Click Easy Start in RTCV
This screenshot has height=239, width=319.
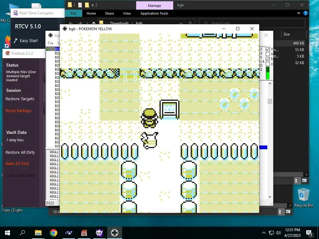coord(26,41)
